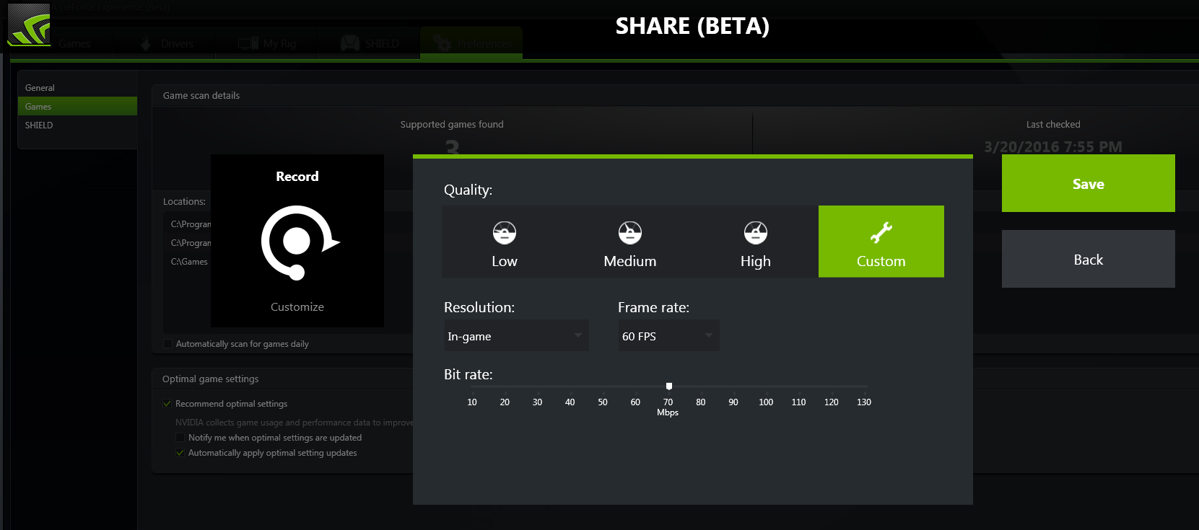This screenshot has height=530, width=1199.
Task: Open the Preferences tab
Action: 472,43
